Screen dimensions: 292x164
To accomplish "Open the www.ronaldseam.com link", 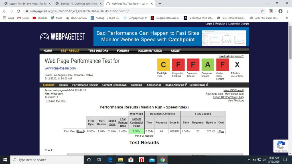I will pyautogui.click(x=60, y=68).
